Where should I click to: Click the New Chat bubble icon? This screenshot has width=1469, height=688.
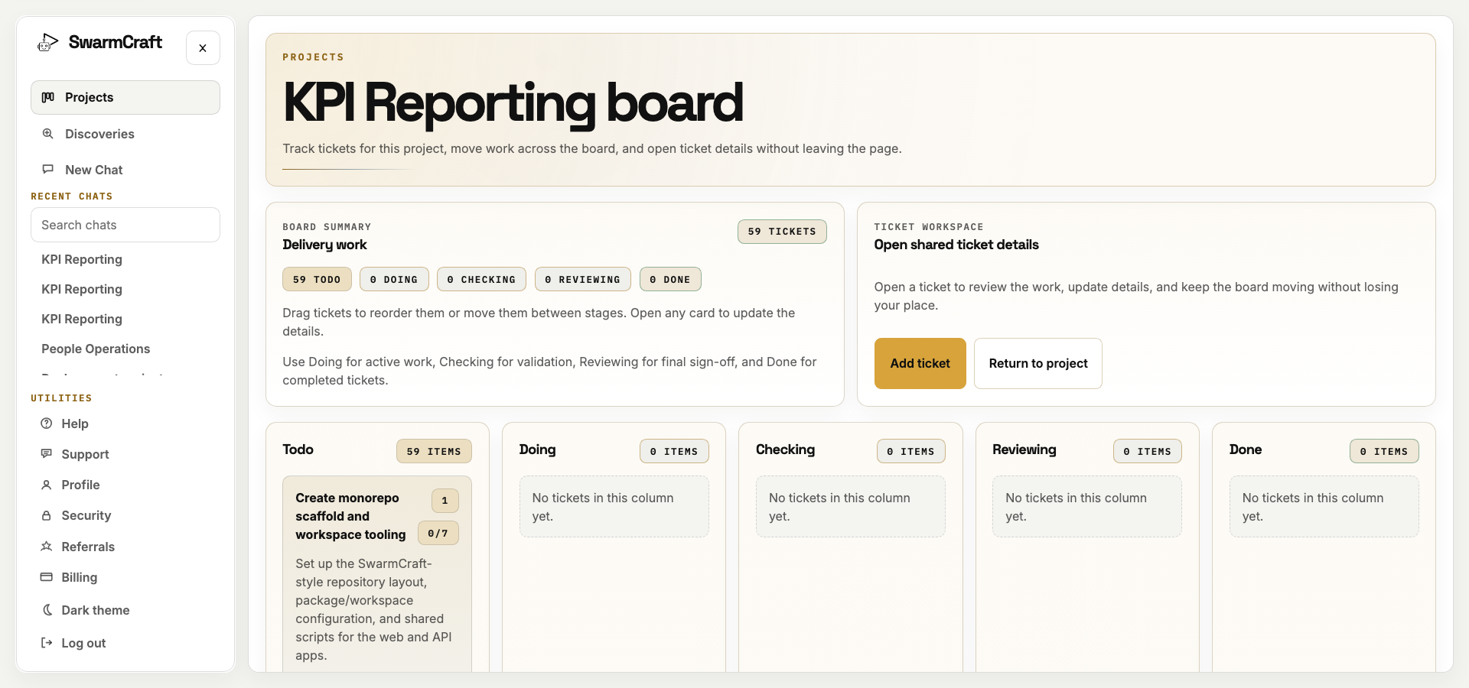tap(48, 170)
